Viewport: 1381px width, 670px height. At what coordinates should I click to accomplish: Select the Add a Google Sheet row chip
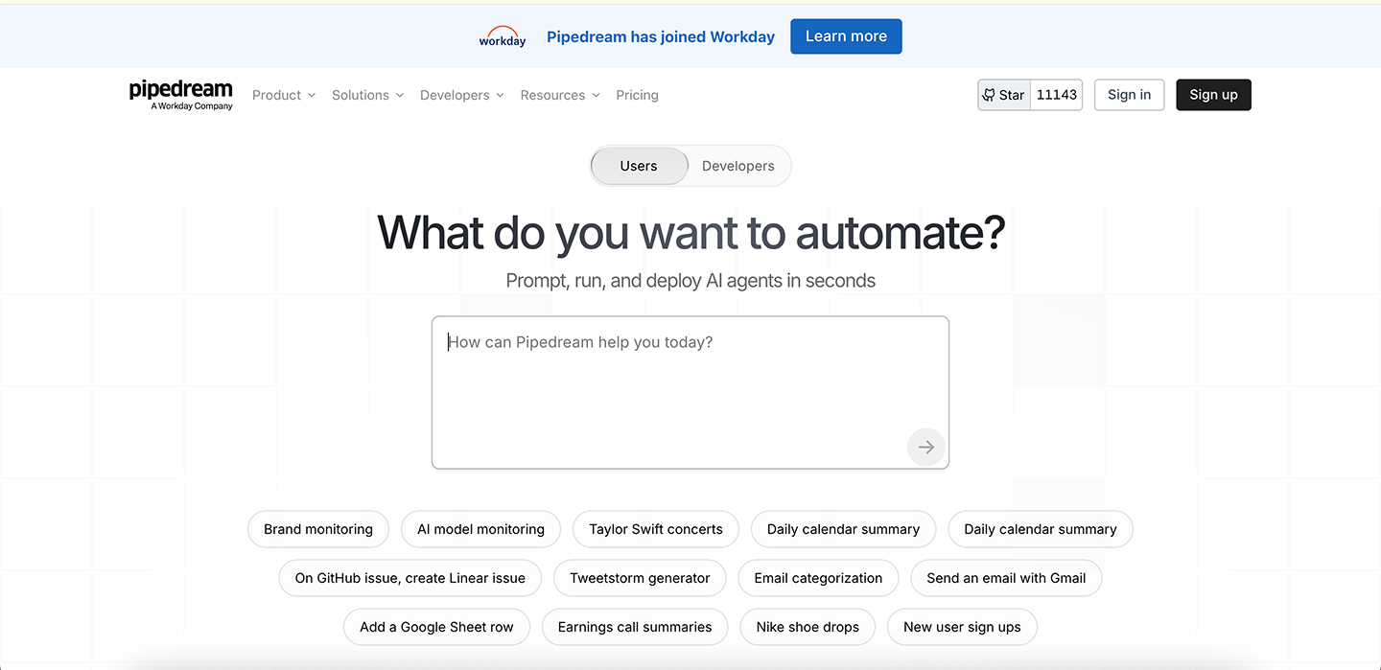[x=436, y=627]
